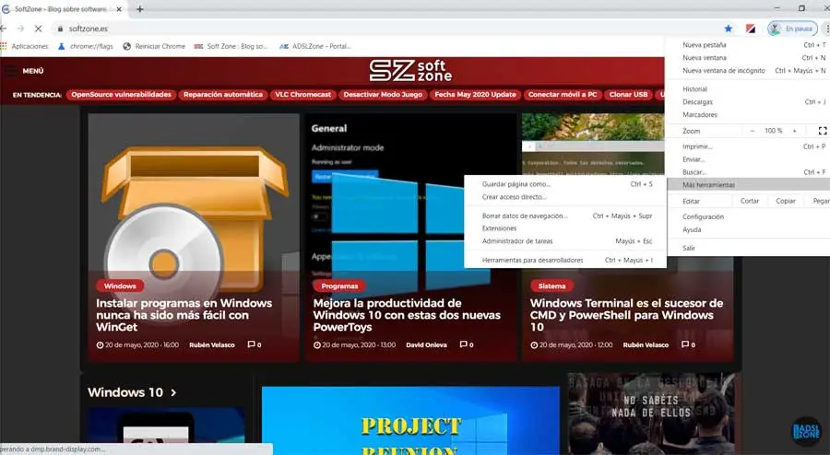Click author David Onieva
This screenshot has width=830, height=455.
click(426, 344)
